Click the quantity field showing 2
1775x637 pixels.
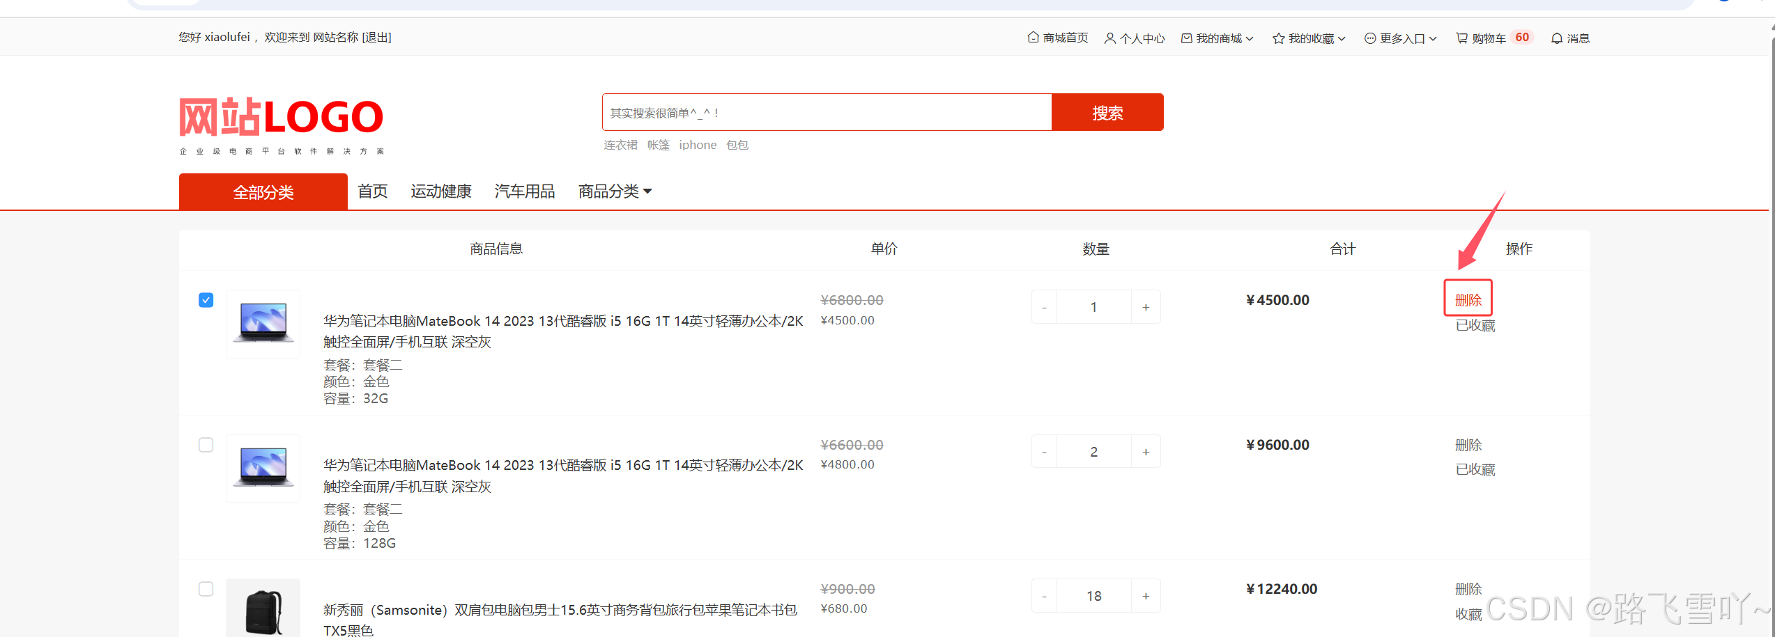(1094, 452)
